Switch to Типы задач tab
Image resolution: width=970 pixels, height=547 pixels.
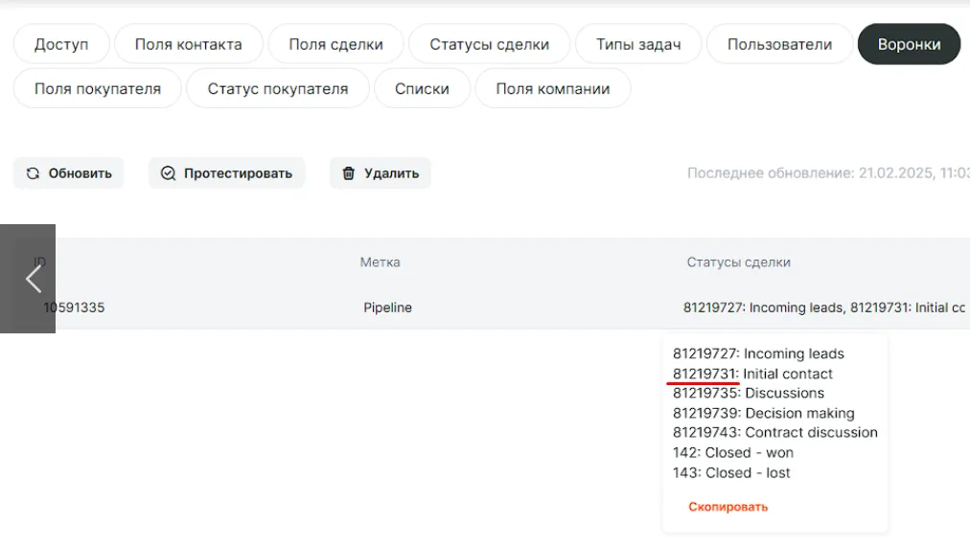pos(638,44)
